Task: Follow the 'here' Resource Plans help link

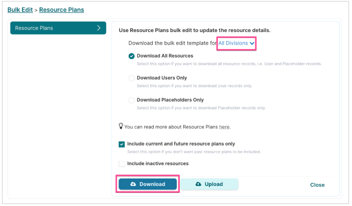Action: (224, 127)
